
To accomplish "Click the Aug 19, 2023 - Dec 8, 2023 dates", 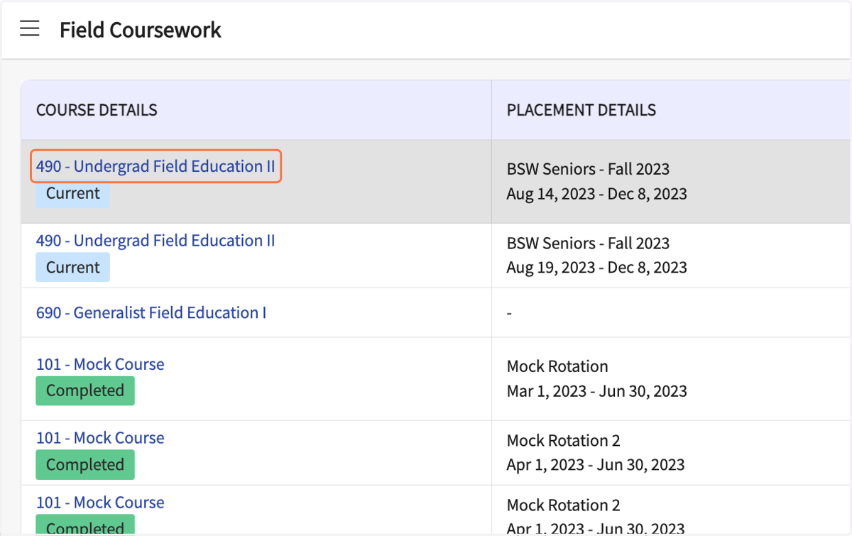I will [597, 268].
